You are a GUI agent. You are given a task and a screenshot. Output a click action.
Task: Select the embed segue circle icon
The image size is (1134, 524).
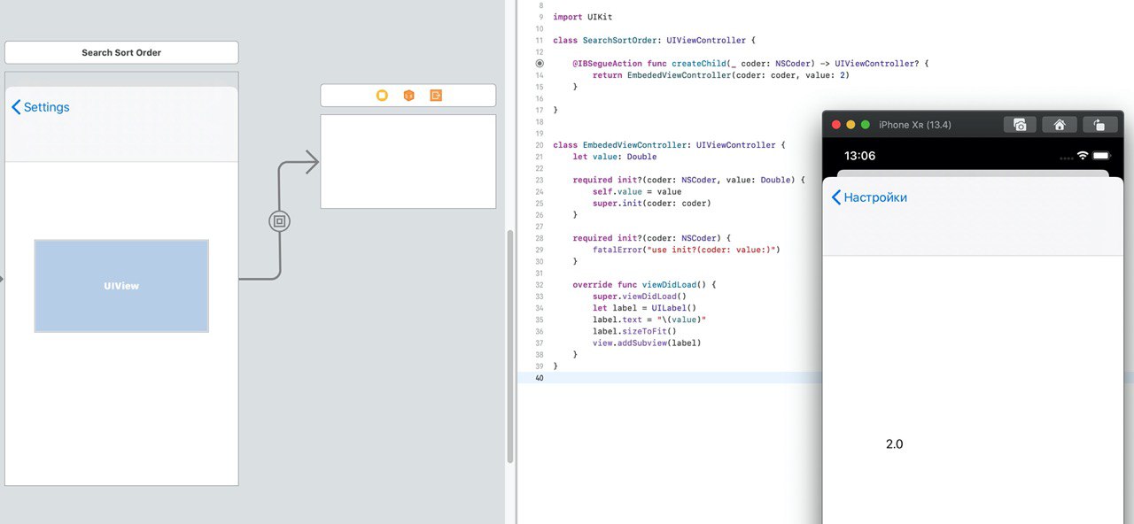[x=279, y=220]
